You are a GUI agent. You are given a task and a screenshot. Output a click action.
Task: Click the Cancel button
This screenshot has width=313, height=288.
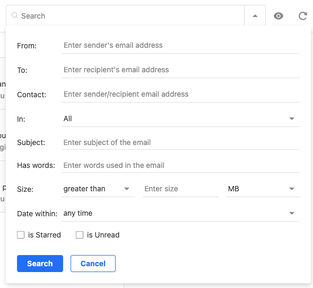[x=93, y=264]
